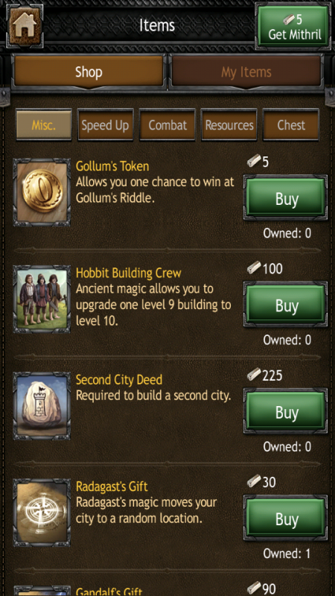Click the mithril bar icon priced 100
The height and width of the screenshot is (596, 335).
tap(254, 268)
